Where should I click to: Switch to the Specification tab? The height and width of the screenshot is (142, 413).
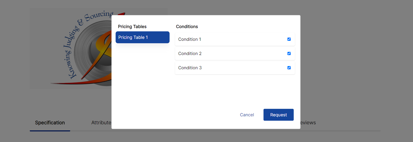click(50, 123)
